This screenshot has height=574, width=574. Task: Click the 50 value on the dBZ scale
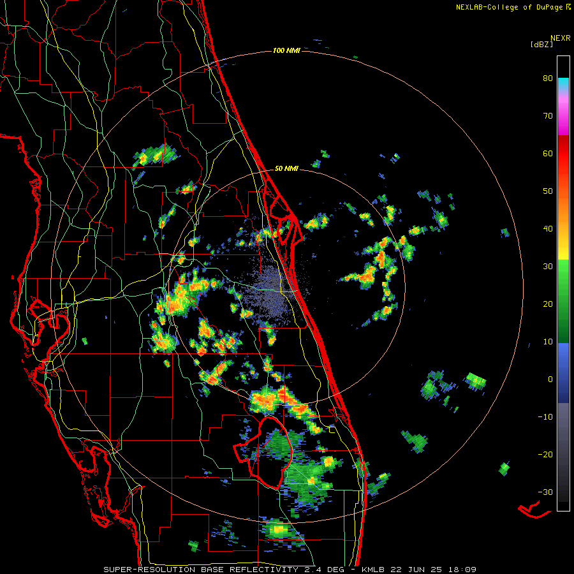tap(548, 191)
